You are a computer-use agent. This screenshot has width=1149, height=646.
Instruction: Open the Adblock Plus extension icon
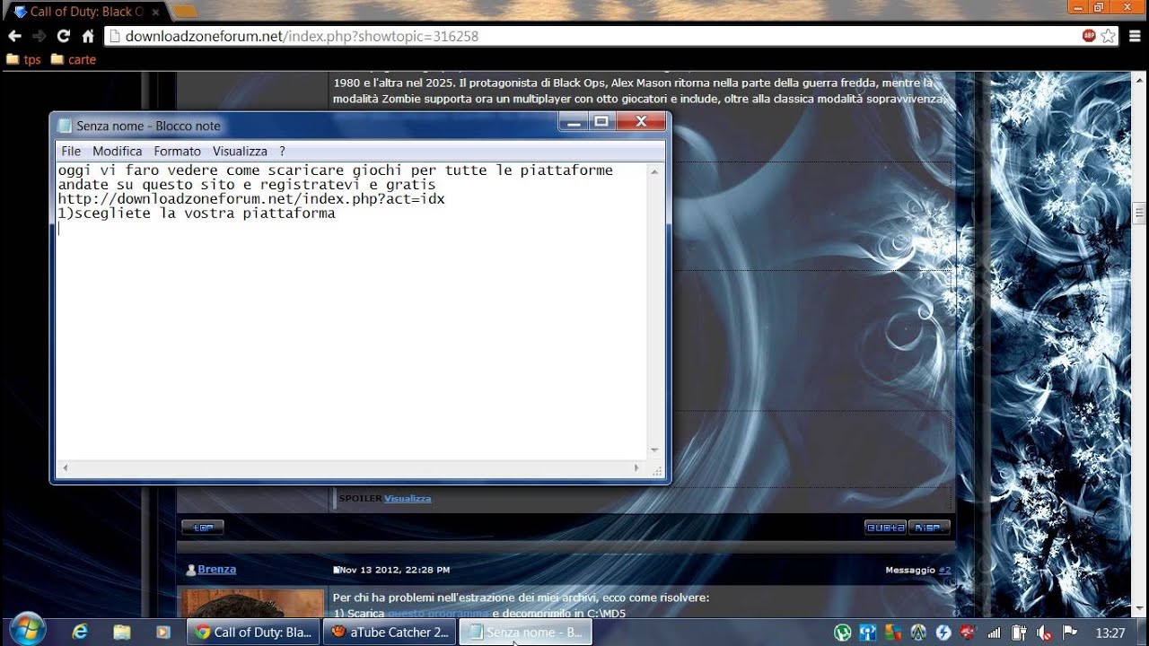(1089, 36)
